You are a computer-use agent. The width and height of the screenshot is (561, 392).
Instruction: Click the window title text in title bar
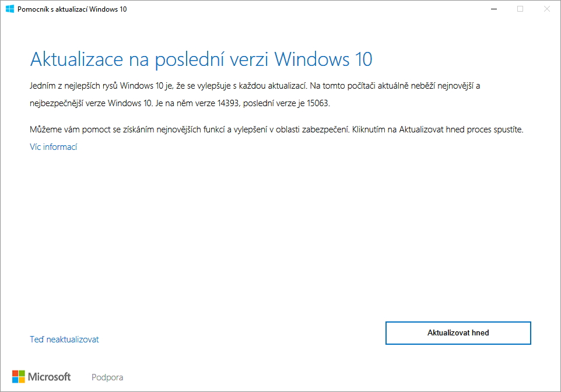click(x=72, y=9)
